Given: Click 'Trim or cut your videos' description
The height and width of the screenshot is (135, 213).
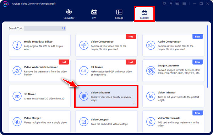Looking at the screenshot, I should 178,98.
